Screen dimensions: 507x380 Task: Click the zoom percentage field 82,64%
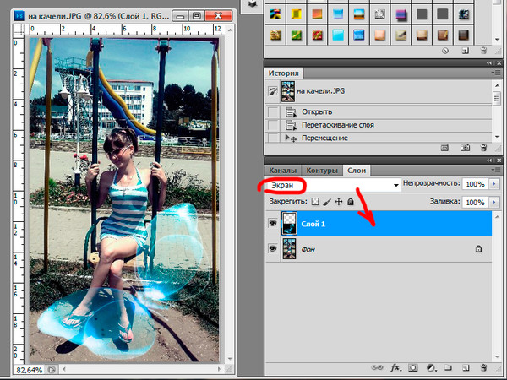[30, 370]
